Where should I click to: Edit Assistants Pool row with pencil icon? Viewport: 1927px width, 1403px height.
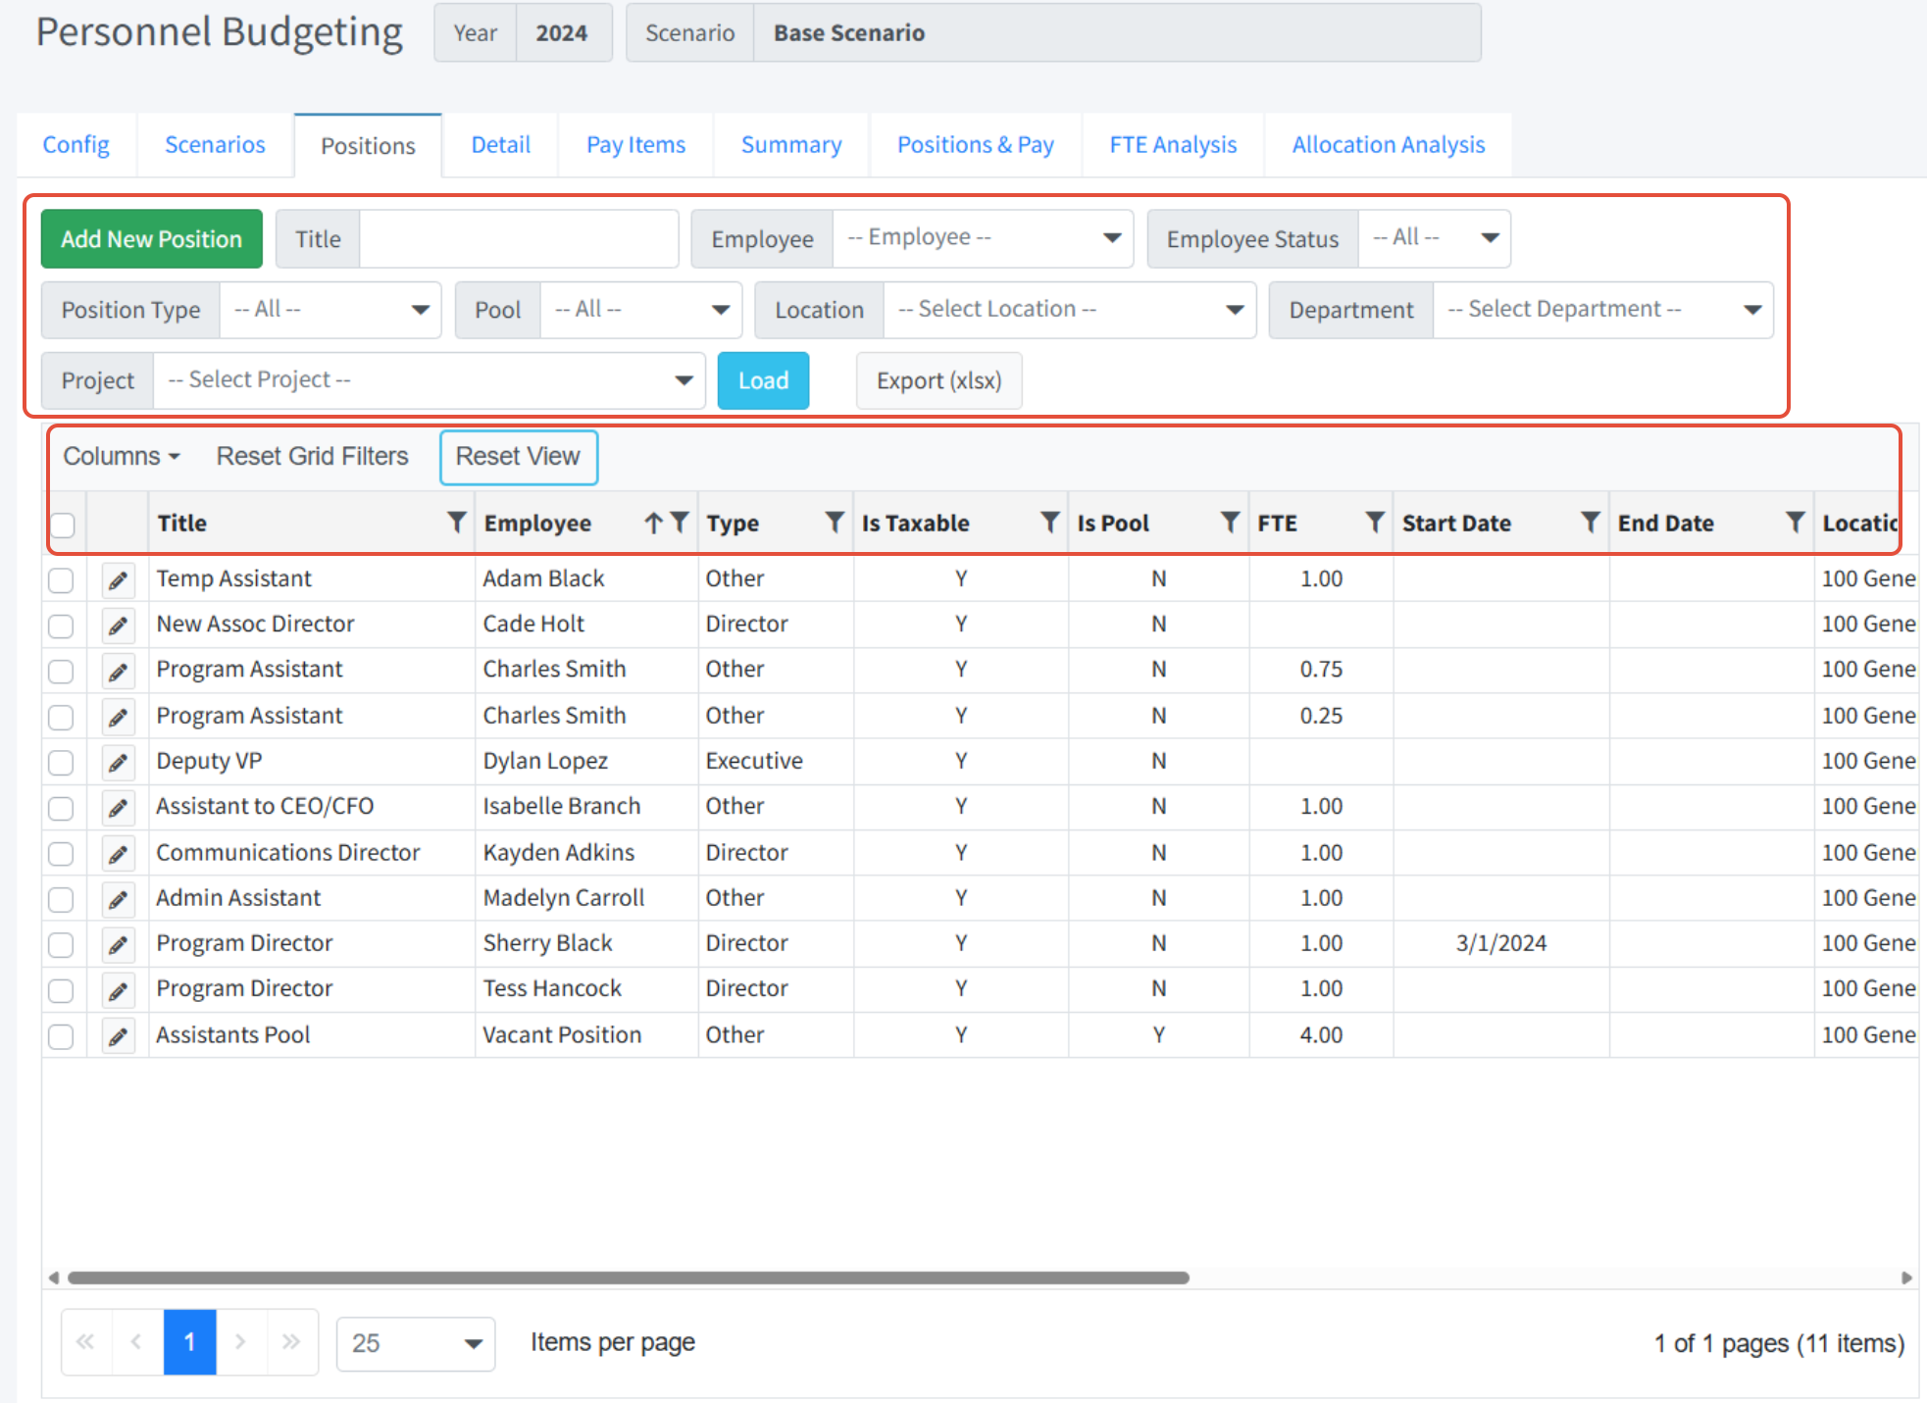point(118,1036)
